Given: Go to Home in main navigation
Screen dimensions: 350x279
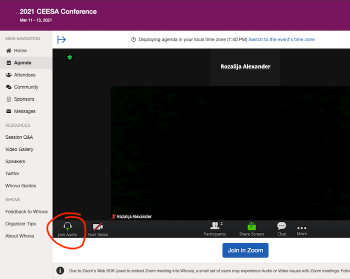Looking at the screenshot, I should point(26,51).
